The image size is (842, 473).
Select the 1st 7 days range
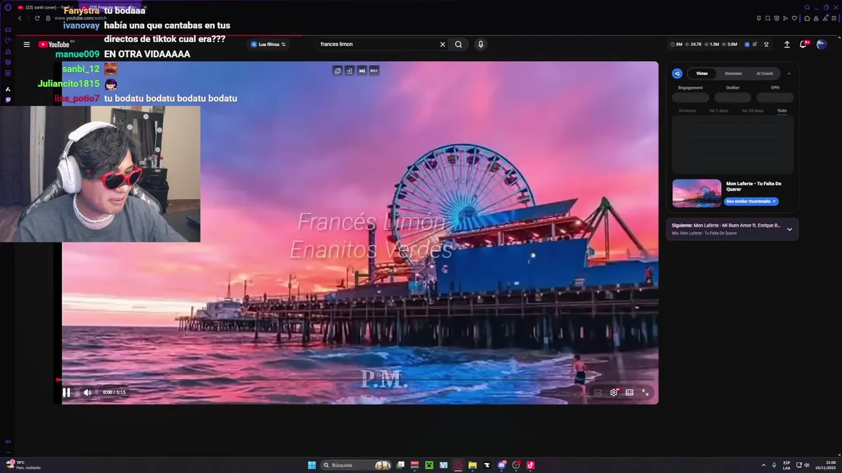pyautogui.click(x=718, y=110)
